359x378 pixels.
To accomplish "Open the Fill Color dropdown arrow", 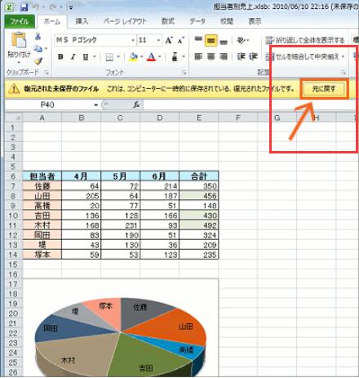I will coord(142,57).
